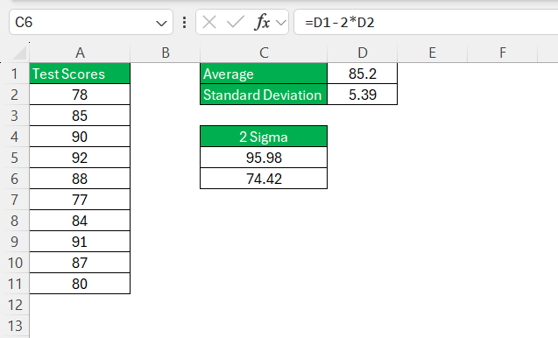
Task: Open Insert Function fx icon
Action: coord(262,23)
